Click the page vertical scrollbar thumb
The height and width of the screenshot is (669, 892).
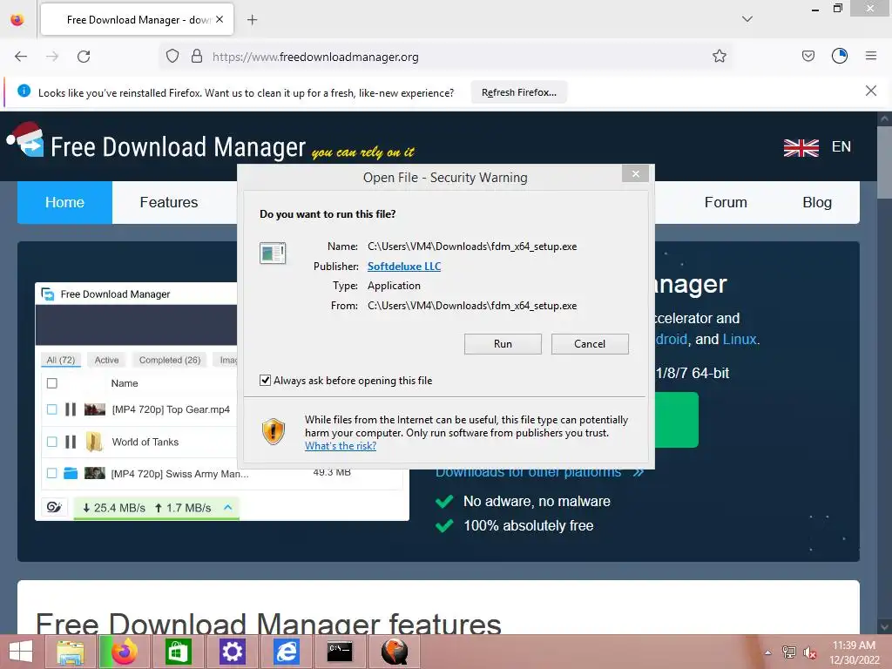[883, 162]
